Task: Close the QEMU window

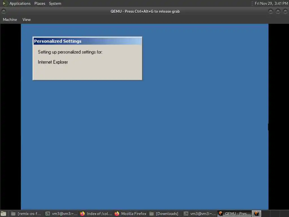Action: pos(285,11)
